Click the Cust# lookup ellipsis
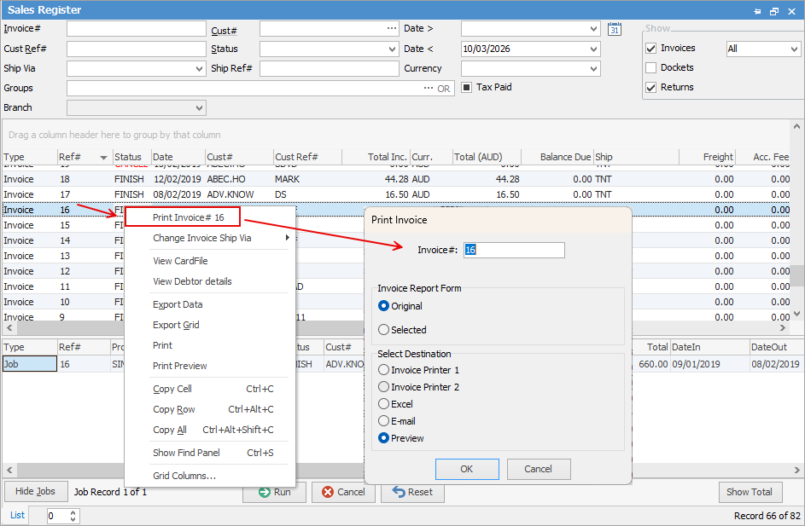805x526 pixels. pyautogui.click(x=392, y=29)
